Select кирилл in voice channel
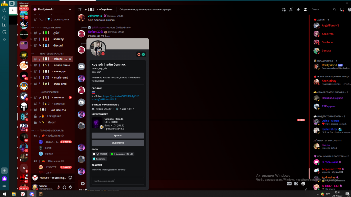 click(x=48, y=154)
